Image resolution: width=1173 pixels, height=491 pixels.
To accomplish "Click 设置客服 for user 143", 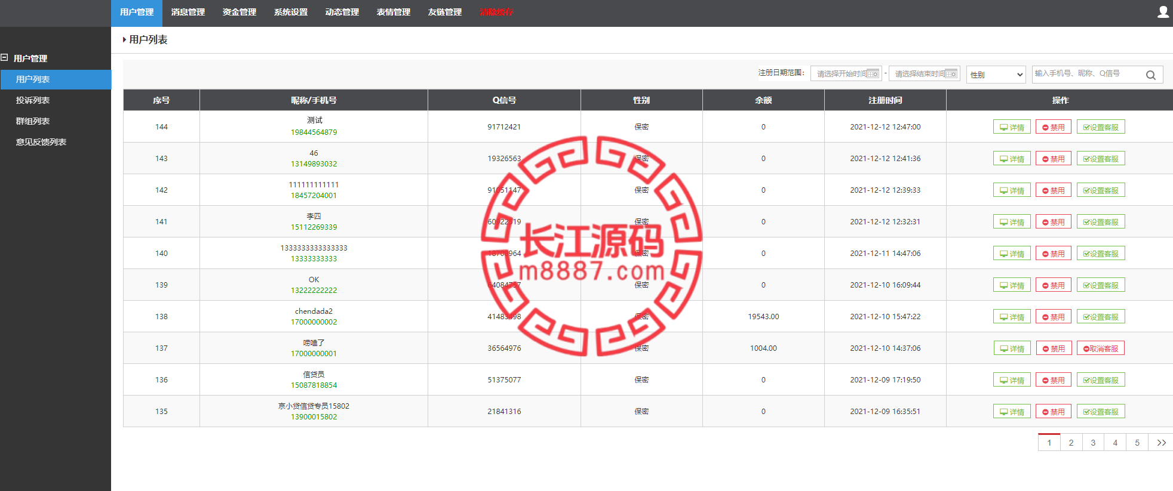I will click(1101, 159).
